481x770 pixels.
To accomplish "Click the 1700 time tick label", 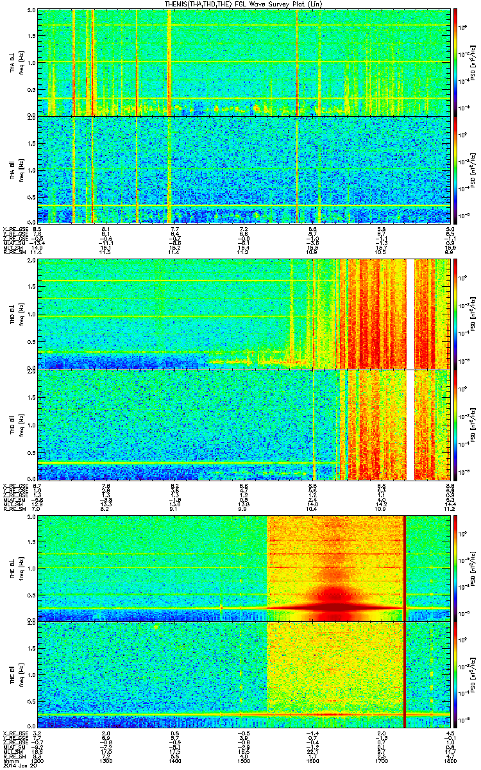I will [381, 760].
